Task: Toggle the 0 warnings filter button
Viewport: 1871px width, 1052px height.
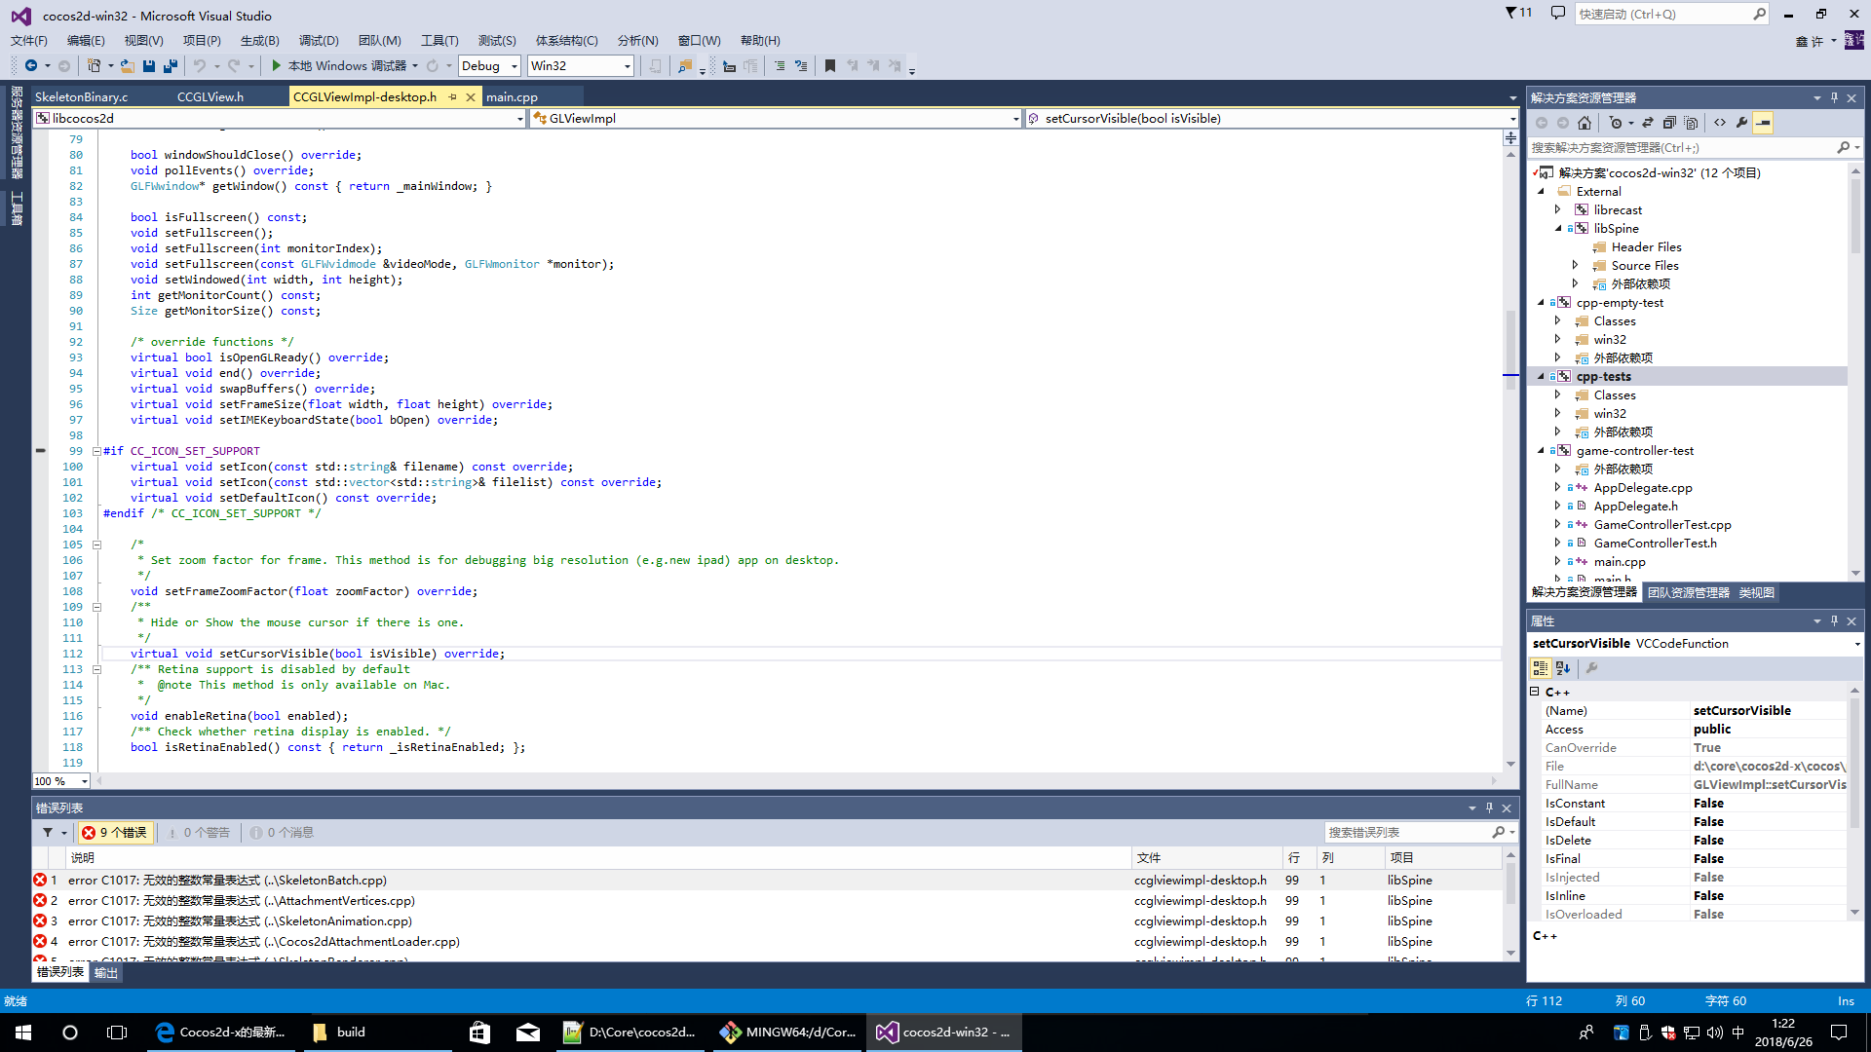Action: (x=199, y=833)
